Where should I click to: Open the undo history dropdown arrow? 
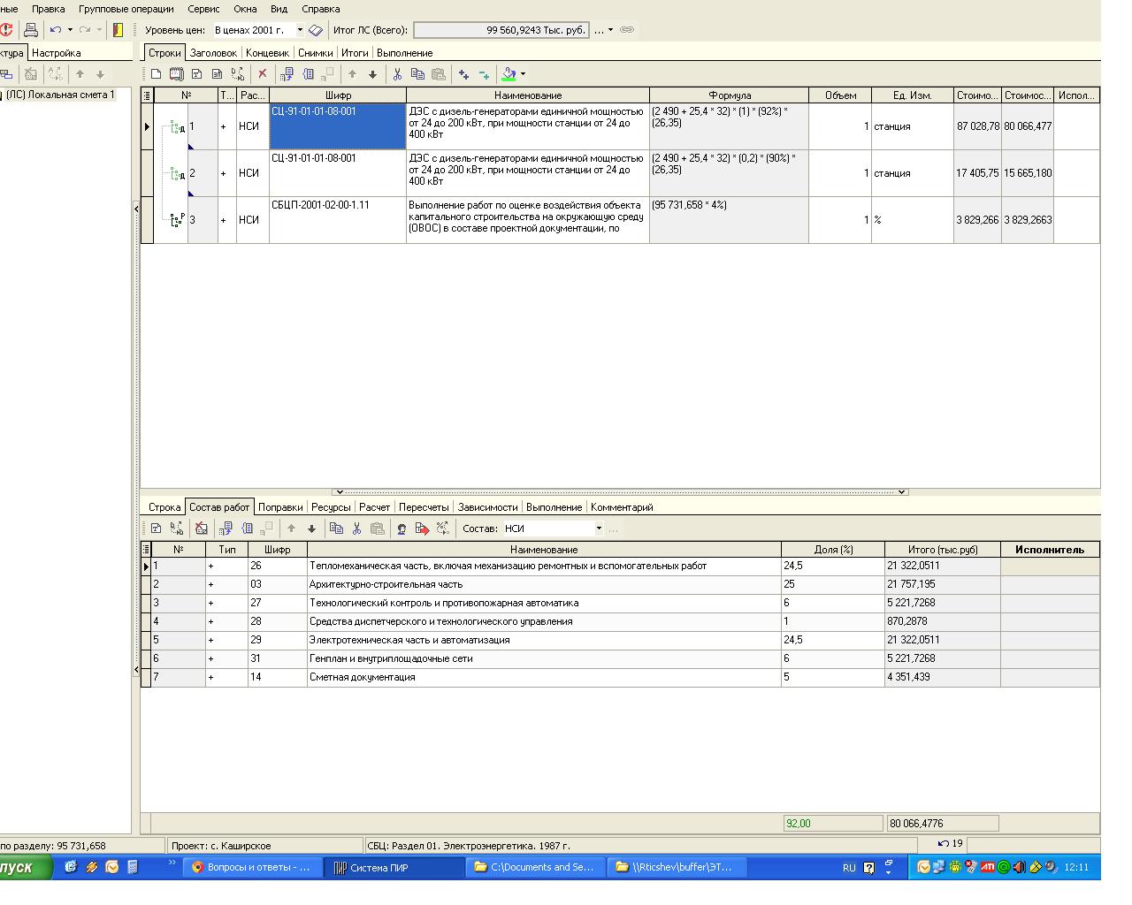pyautogui.click(x=70, y=30)
